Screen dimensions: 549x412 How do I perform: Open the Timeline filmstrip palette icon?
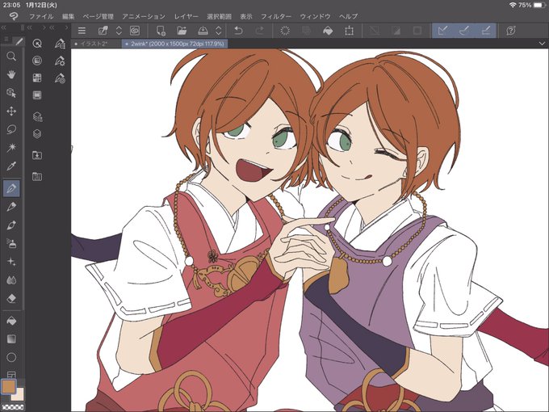tap(37, 95)
